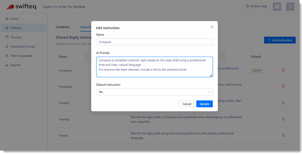The height and width of the screenshot is (154, 302).
Task: Open Glossary in the sidebar
Action: 23,37
